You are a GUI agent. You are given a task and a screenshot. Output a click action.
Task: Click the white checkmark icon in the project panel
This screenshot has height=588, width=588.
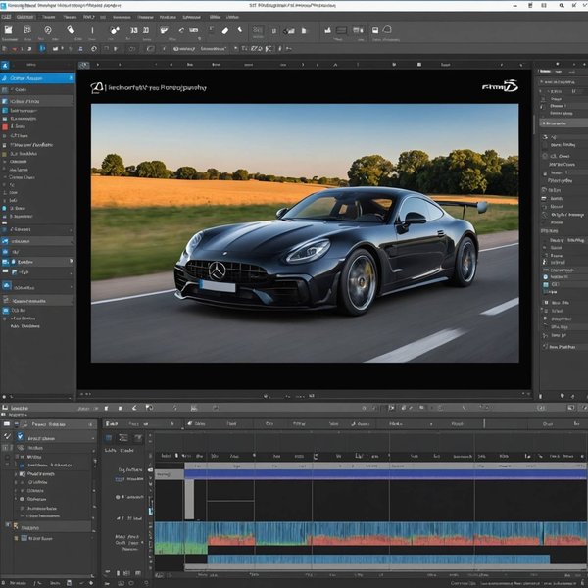point(7,436)
